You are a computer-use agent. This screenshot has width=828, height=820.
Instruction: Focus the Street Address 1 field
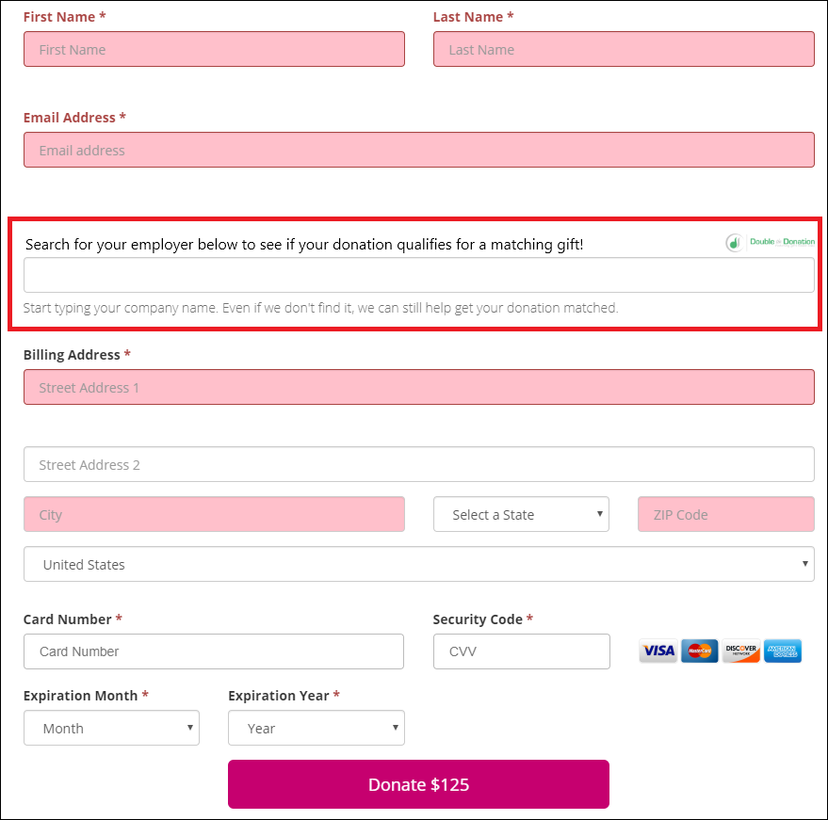point(419,388)
